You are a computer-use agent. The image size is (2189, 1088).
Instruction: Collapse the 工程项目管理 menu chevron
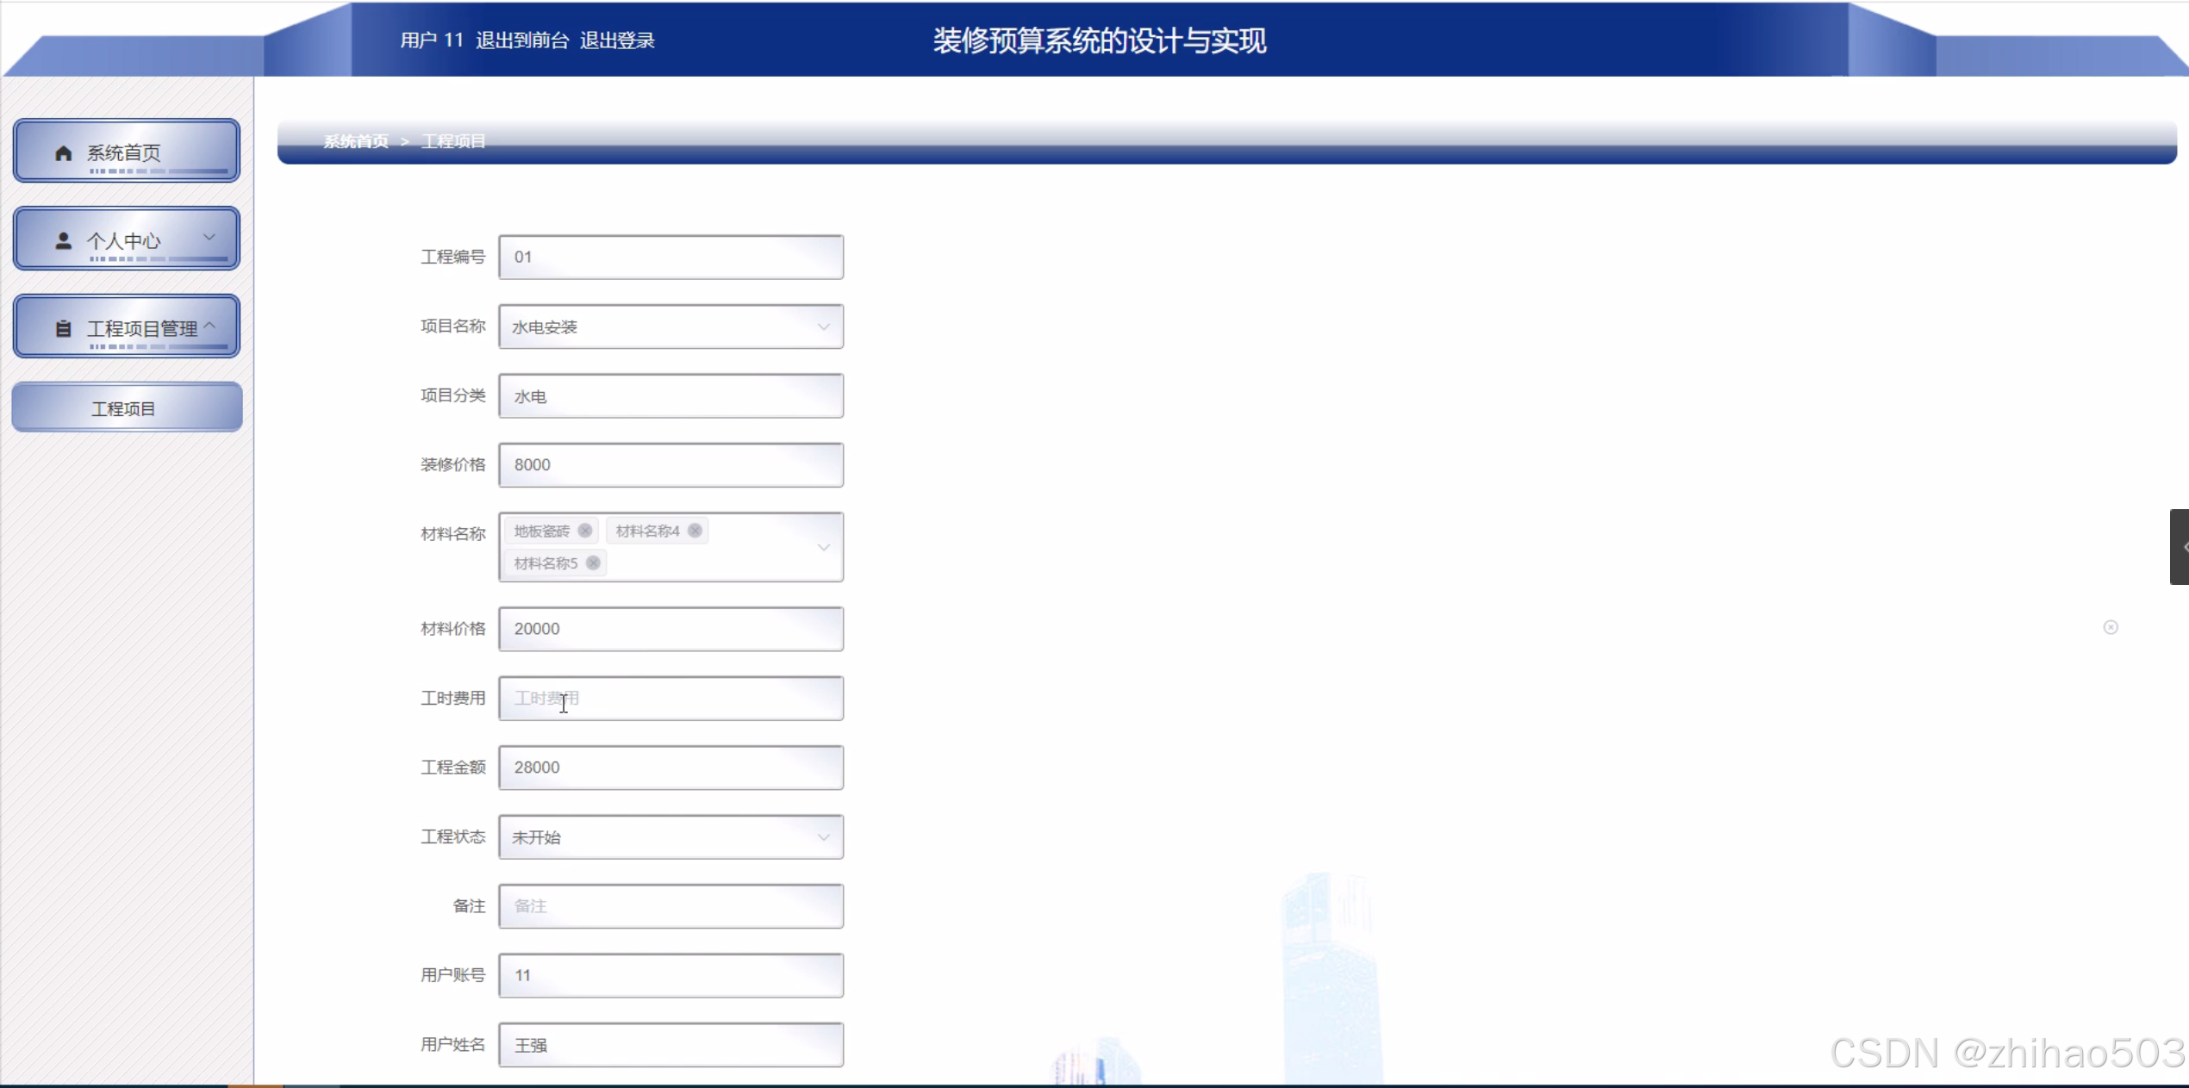pyautogui.click(x=209, y=326)
